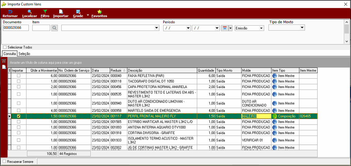The width and height of the screenshot is (351, 166).
Task: Expand the Grade toolbar dropdown arrow
Action: [x=88, y=16]
